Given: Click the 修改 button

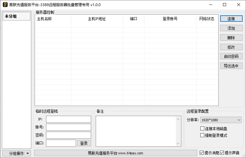Looking at the screenshot, I should pos(231,47).
